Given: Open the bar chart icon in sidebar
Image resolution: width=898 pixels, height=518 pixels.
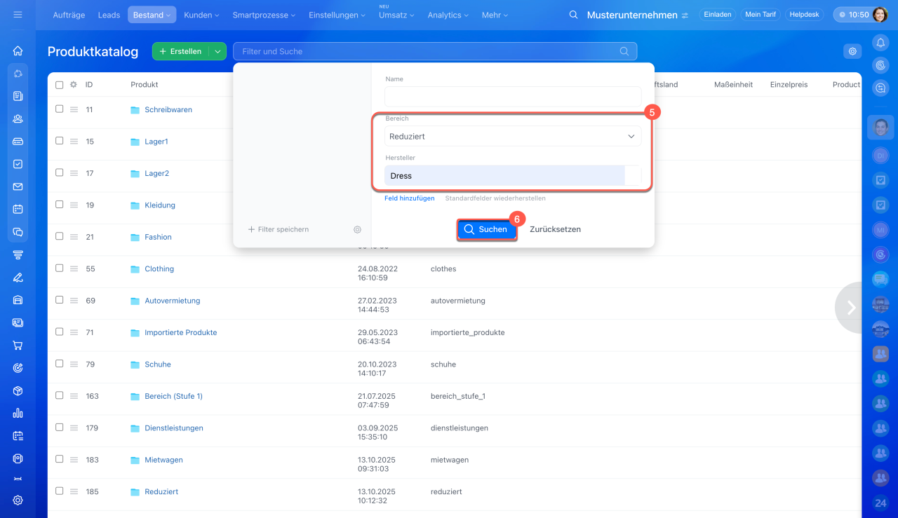Looking at the screenshot, I should click(x=18, y=413).
